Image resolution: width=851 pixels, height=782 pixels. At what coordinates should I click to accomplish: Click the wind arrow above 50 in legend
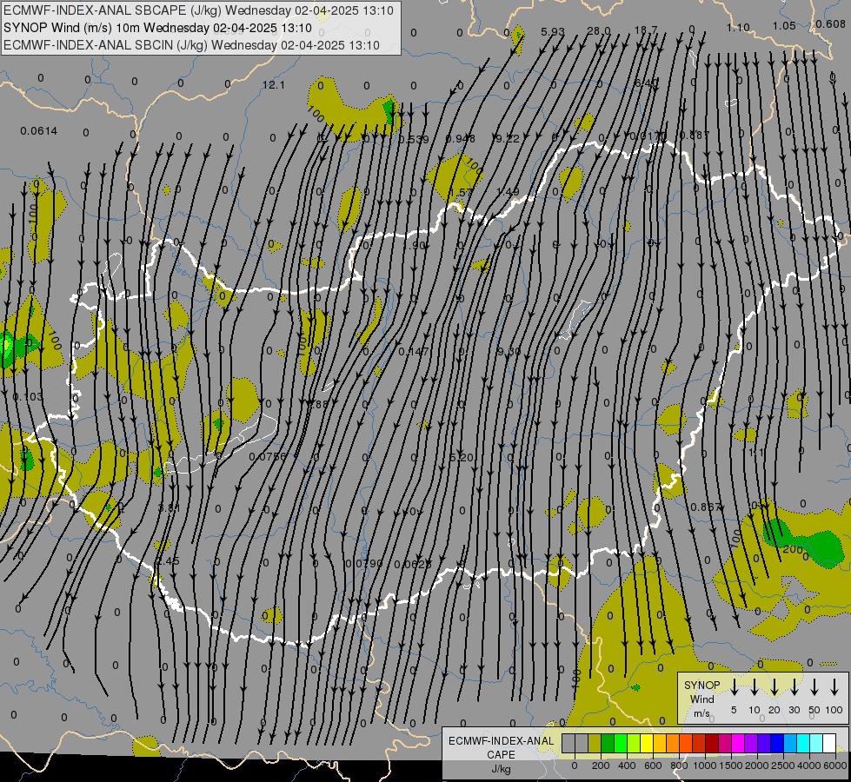[x=814, y=687]
